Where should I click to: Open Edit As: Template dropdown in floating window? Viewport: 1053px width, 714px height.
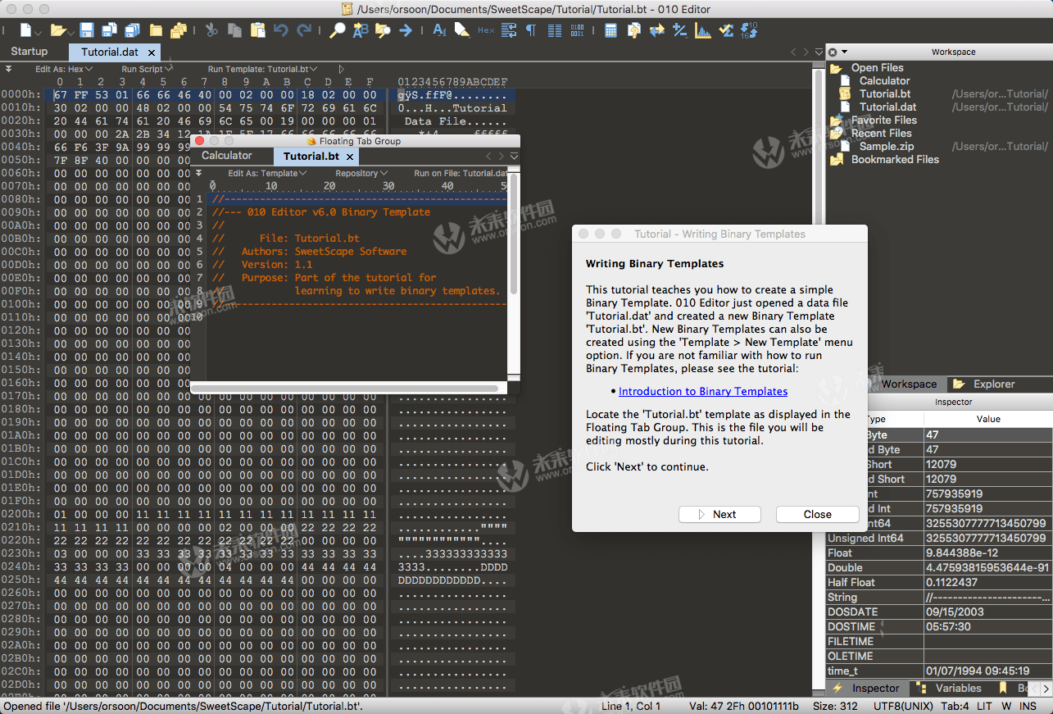(x=267, y=173)
